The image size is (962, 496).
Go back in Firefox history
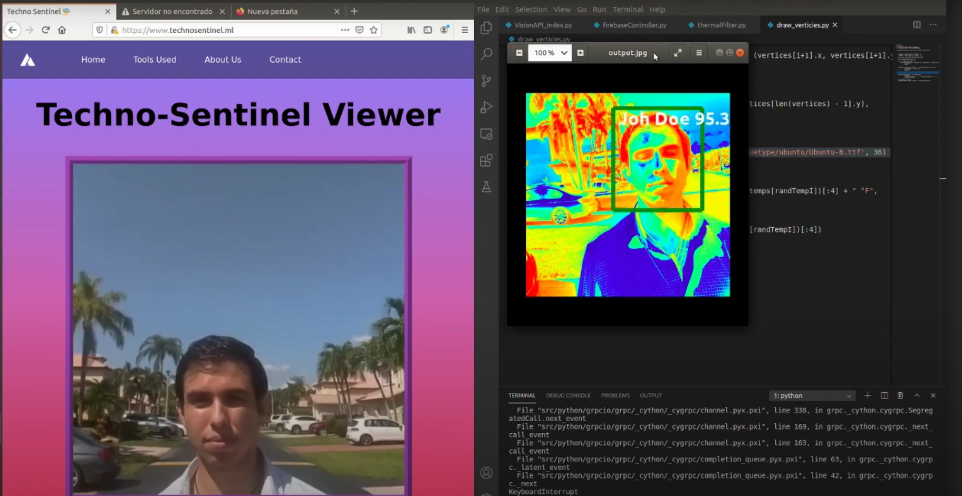tap(13, 30)
